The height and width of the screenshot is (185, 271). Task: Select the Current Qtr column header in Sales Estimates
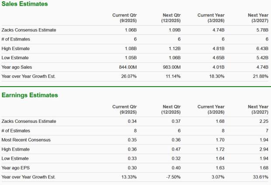[125, 17]
